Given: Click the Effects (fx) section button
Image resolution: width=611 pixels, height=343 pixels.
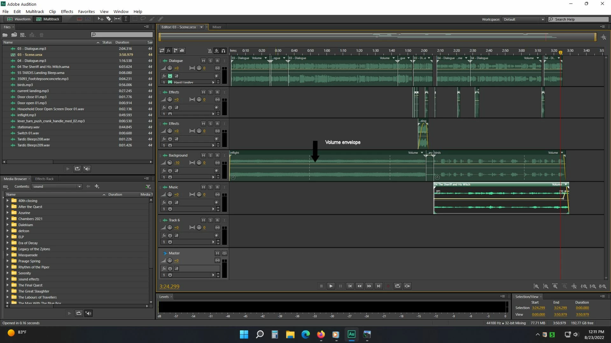Looking at the screenshot, I should (x=169, y=50).
